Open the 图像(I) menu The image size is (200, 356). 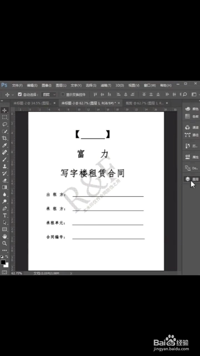click(x=46, y=85)
